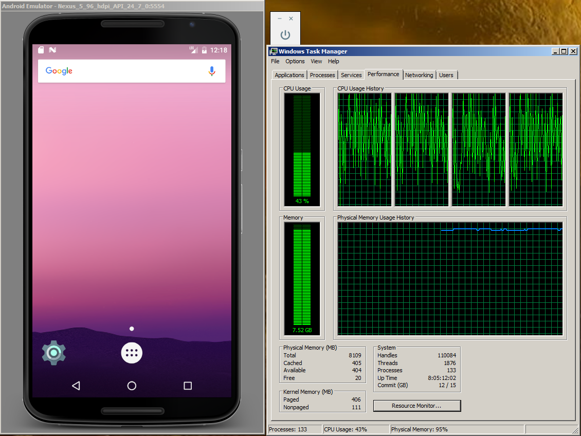The width and height of the screenshot is (581, 436).
Task: Tap the Android Recents square button
Action: coord(188,386)
